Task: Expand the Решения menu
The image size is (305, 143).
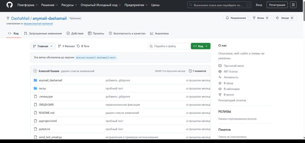Action: pos(49,5)
